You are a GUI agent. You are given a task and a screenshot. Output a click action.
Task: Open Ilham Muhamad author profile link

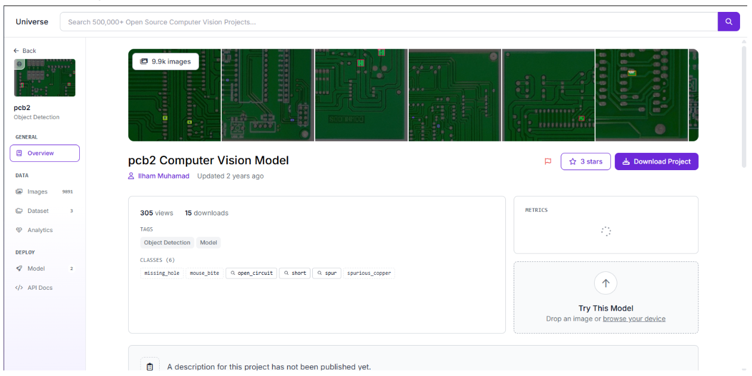163,176
